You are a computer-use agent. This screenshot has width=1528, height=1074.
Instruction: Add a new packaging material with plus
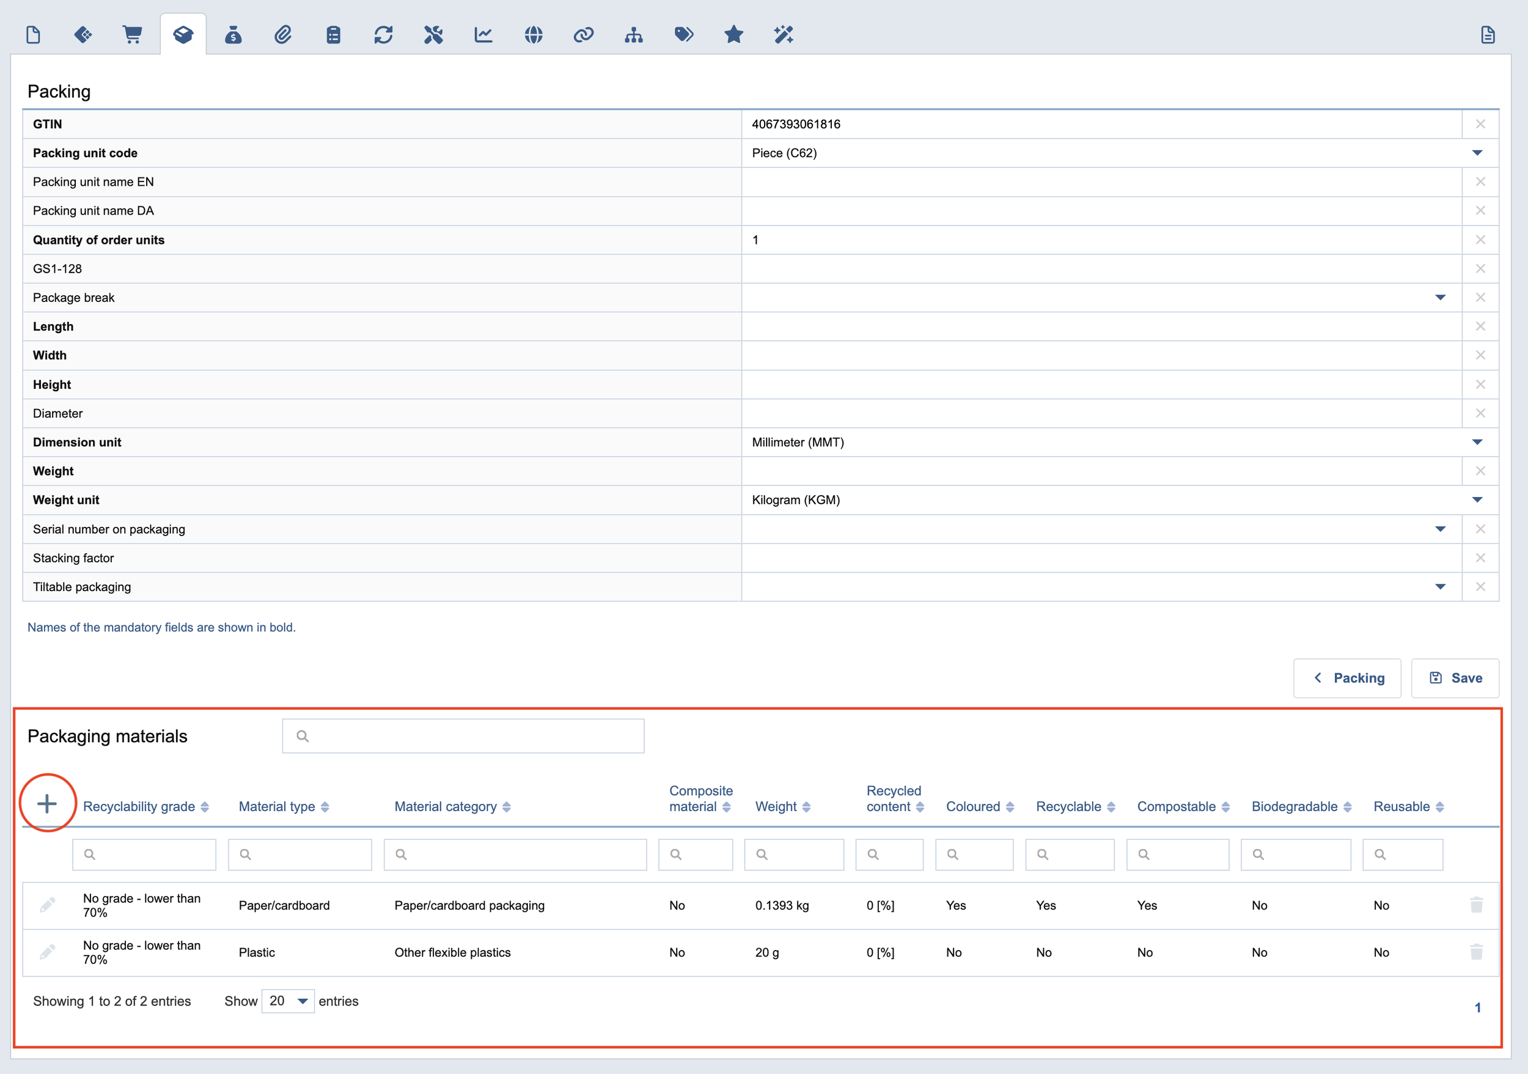(x=47, y=803)
